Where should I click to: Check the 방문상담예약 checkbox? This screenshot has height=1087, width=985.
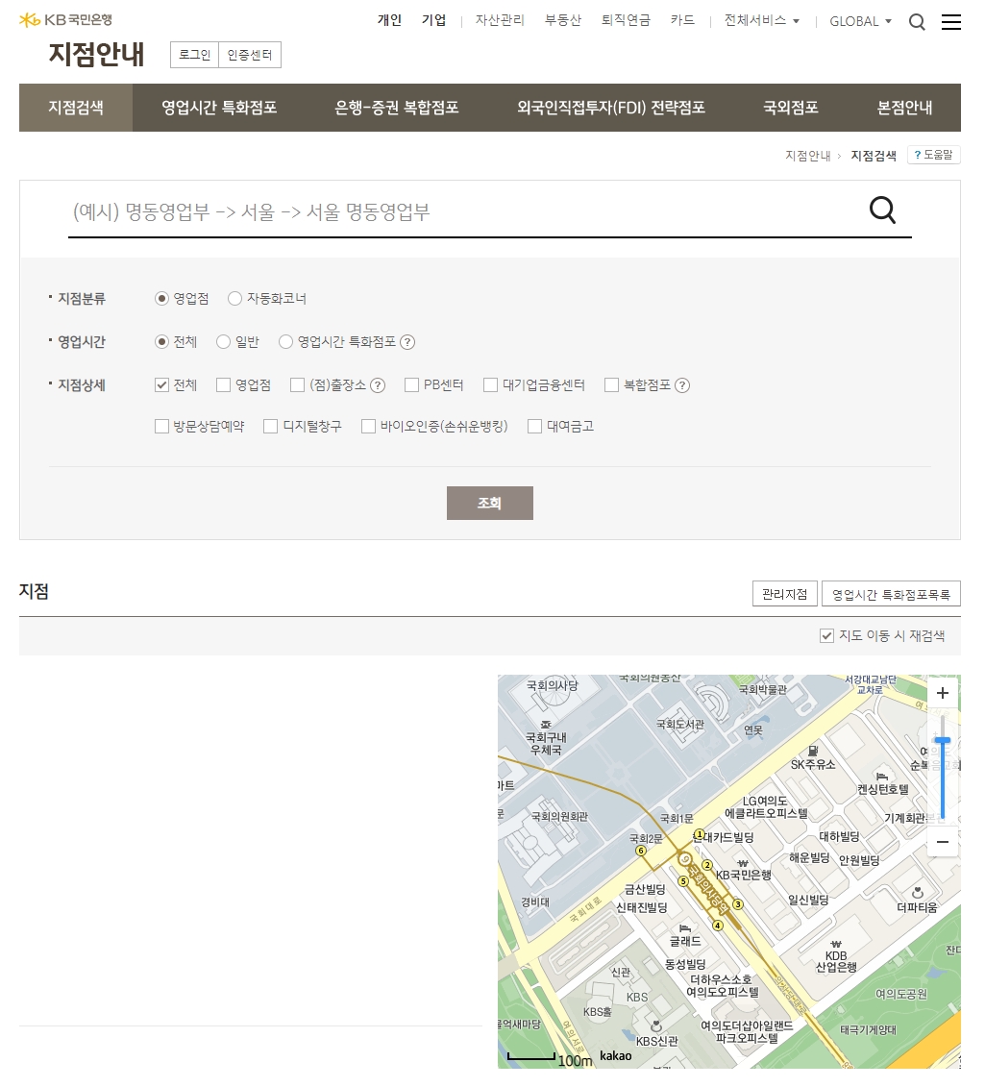click(161, 427)
